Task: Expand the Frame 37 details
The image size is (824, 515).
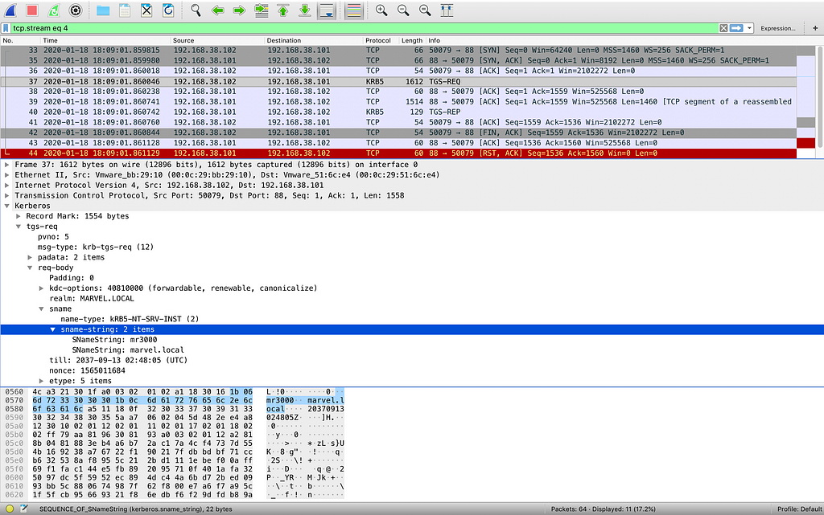Action: pyautogui.click(x=6, y=165)
